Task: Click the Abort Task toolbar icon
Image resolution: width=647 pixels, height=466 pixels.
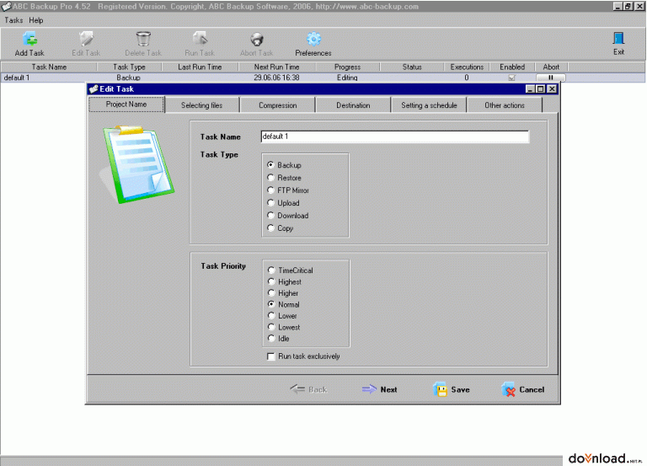Action: tap(257, 40)
